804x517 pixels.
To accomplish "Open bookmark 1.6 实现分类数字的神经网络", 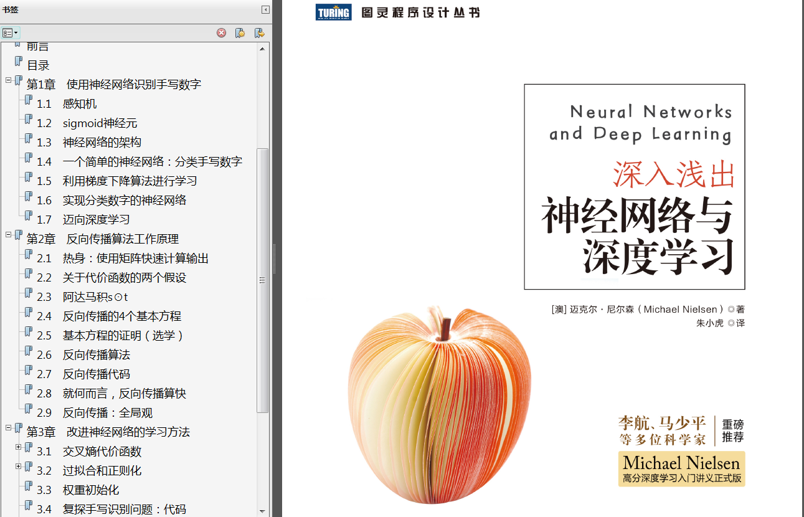I will click(x=111, y=201).
